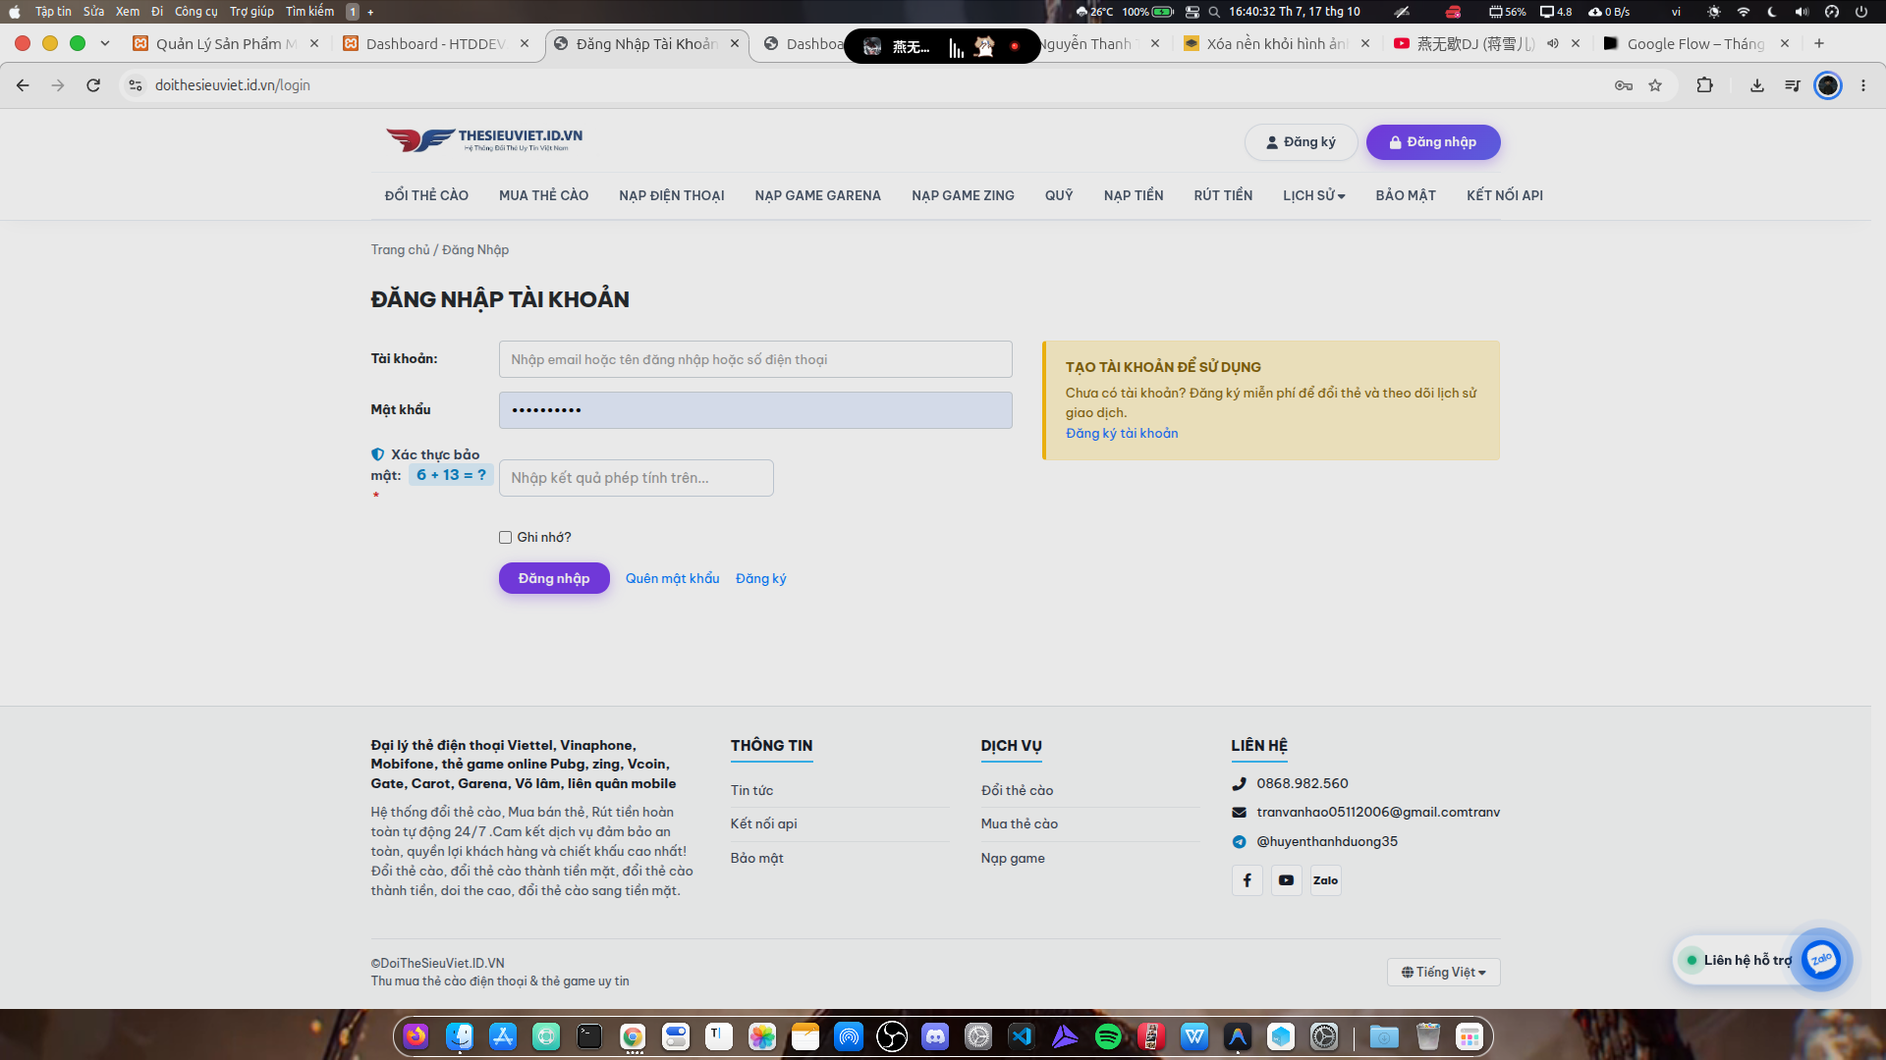
Task: Click the THESIEUVIET.ID.VN site logo
Action: coord(484,140)
